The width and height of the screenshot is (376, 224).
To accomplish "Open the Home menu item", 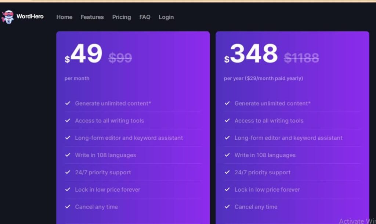I will pos(64,17).
